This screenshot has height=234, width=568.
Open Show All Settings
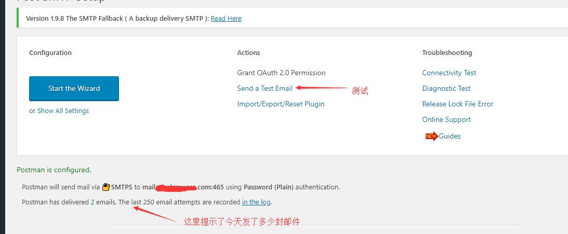(x=63, y=111)
